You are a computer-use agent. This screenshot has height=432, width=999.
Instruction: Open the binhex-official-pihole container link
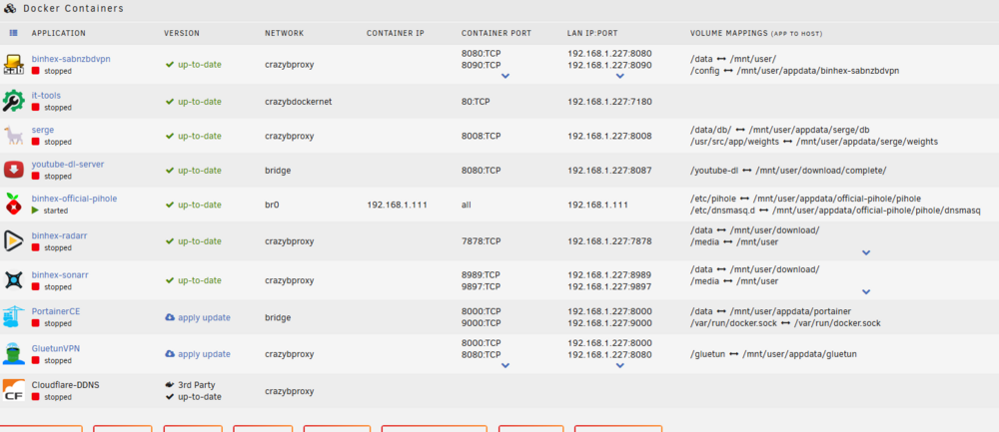pyautogui.click(x=75, y=199)
